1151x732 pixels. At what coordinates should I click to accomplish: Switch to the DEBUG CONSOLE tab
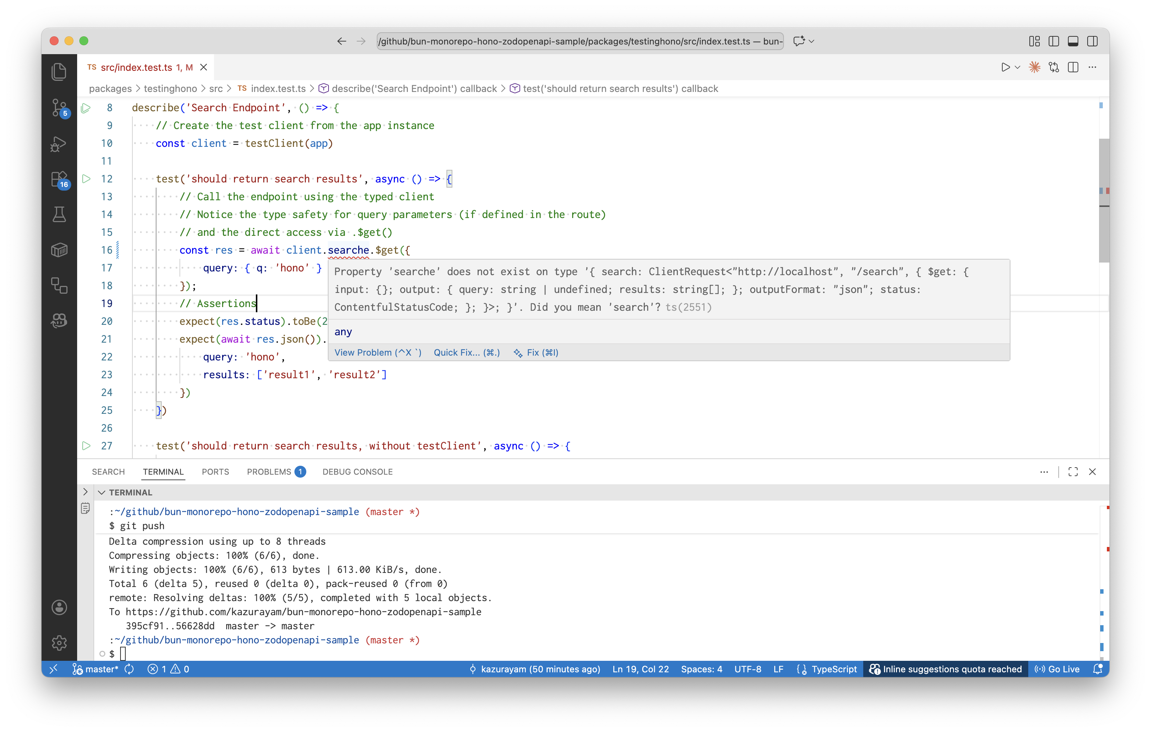(357, 471)
